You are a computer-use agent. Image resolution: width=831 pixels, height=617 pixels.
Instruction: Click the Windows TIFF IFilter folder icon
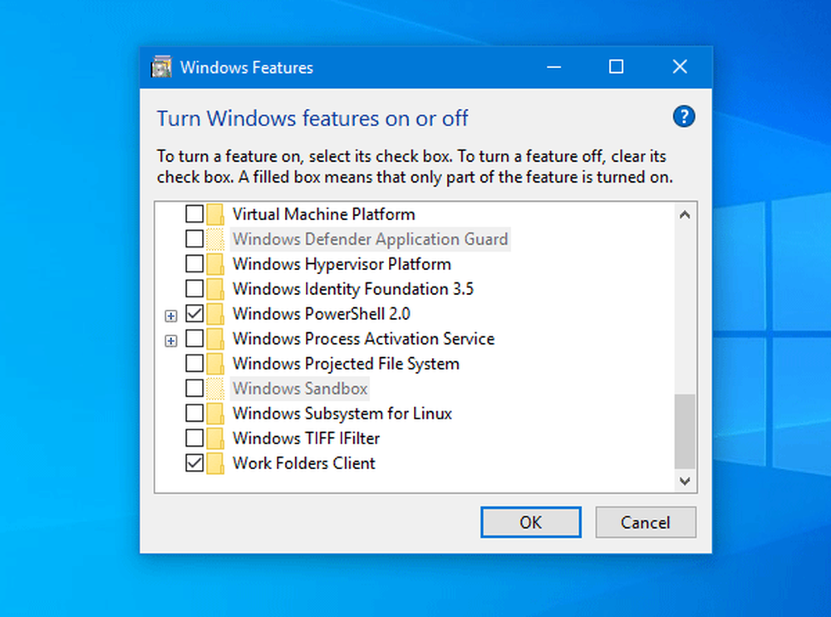(214, 438)
